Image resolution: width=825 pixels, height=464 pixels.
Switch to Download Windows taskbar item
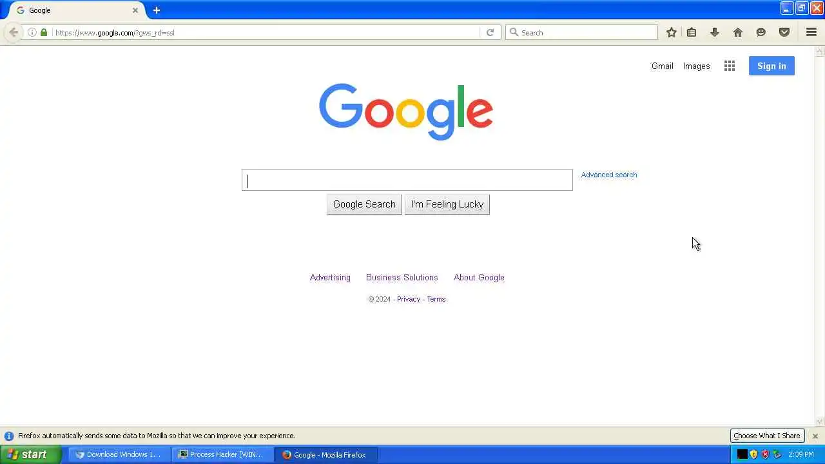pos(119,454)
